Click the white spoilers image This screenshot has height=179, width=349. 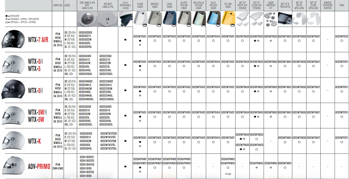[299, 19]
